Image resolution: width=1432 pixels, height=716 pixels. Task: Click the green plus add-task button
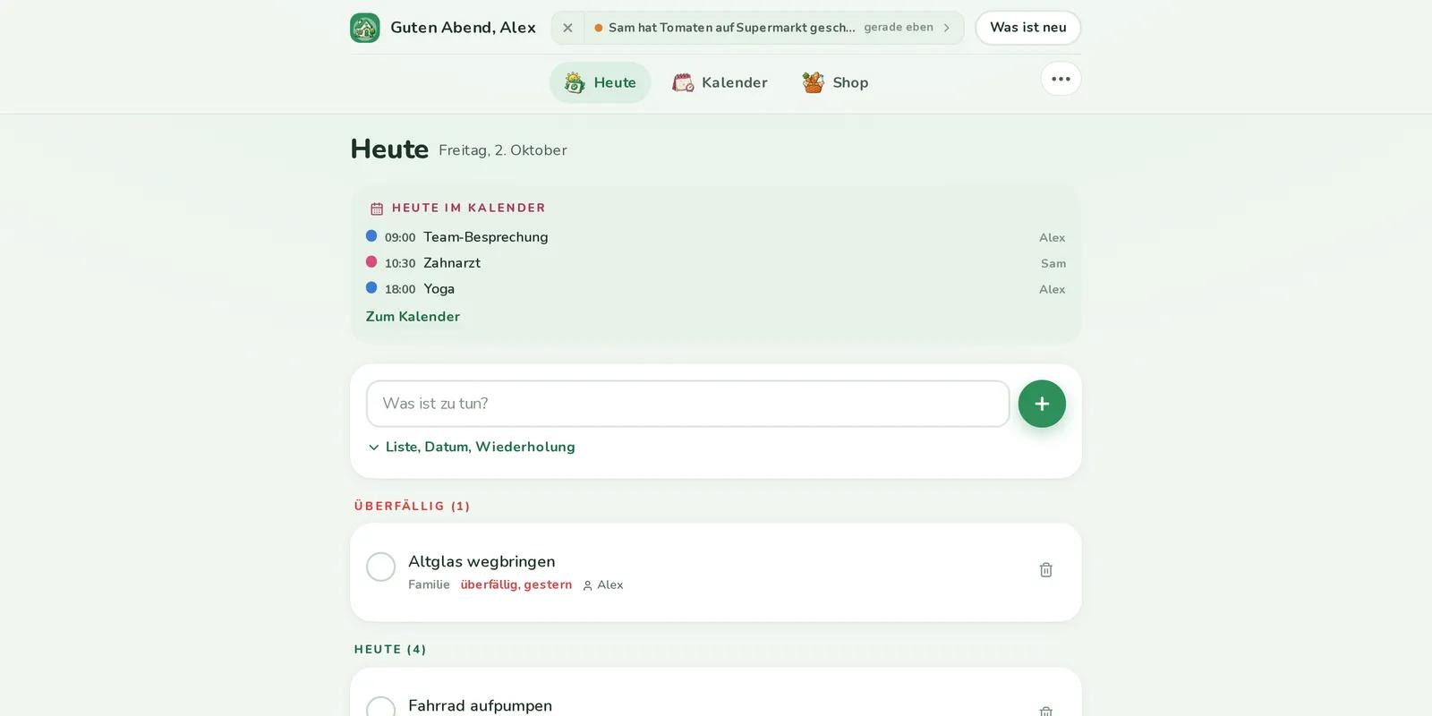1042,404
